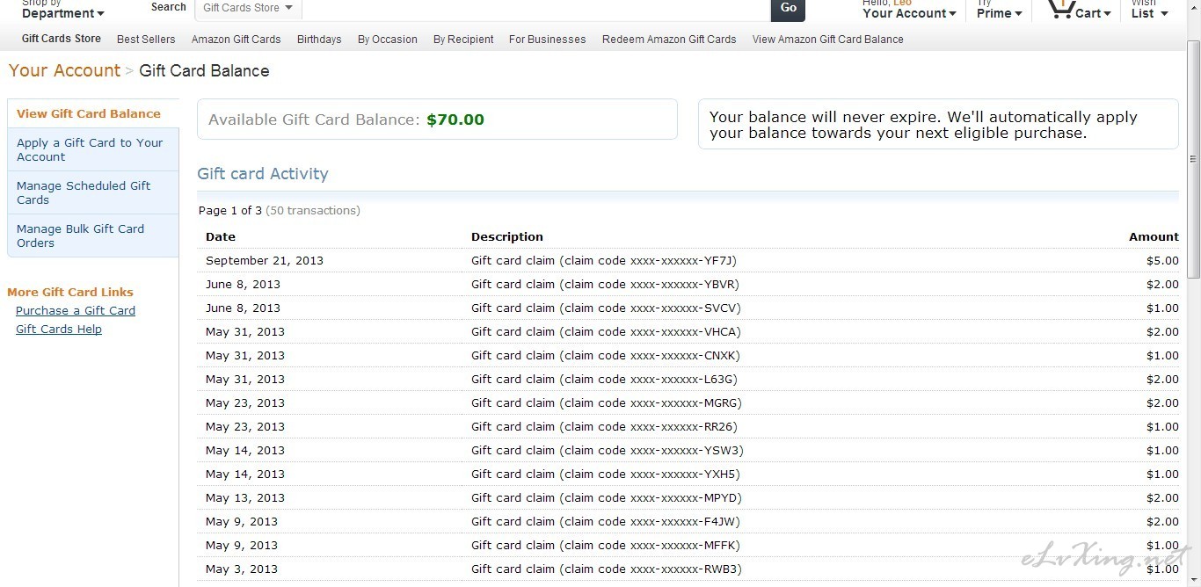Click the Description column header
The height and width of the screenshot is (587, 1201).
click(x=507, y=236)
